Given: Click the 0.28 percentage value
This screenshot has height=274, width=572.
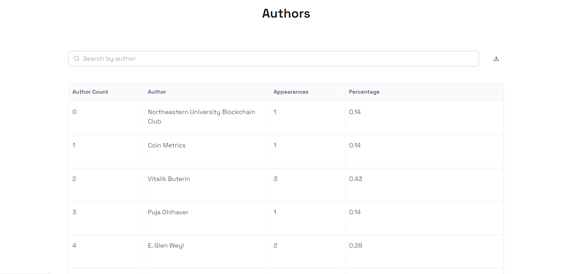Looking at the screenshot, I should (355, 245).
